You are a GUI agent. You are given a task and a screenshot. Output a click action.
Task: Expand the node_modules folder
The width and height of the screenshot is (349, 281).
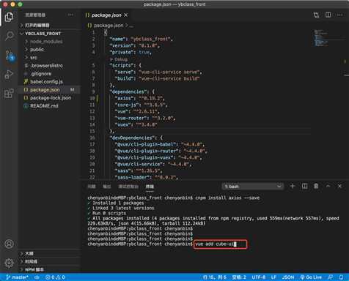46,42
